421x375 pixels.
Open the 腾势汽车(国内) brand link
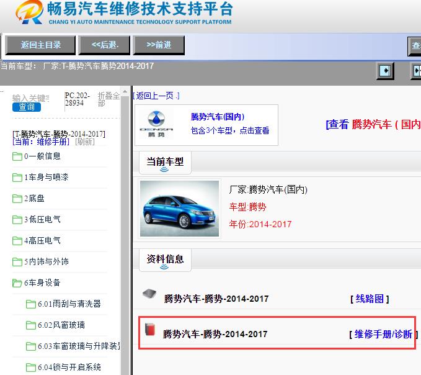(218, 117)
